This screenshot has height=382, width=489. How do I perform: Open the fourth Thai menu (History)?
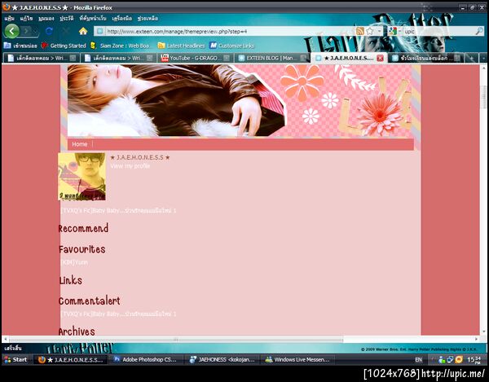[x=67, y=19]
